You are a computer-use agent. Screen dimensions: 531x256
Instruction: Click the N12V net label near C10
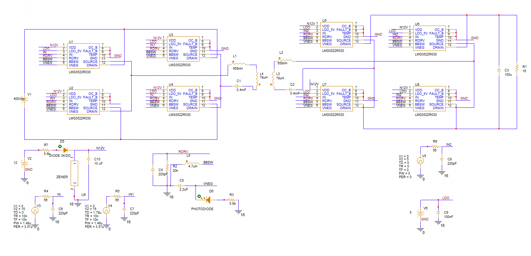(101, 148)
